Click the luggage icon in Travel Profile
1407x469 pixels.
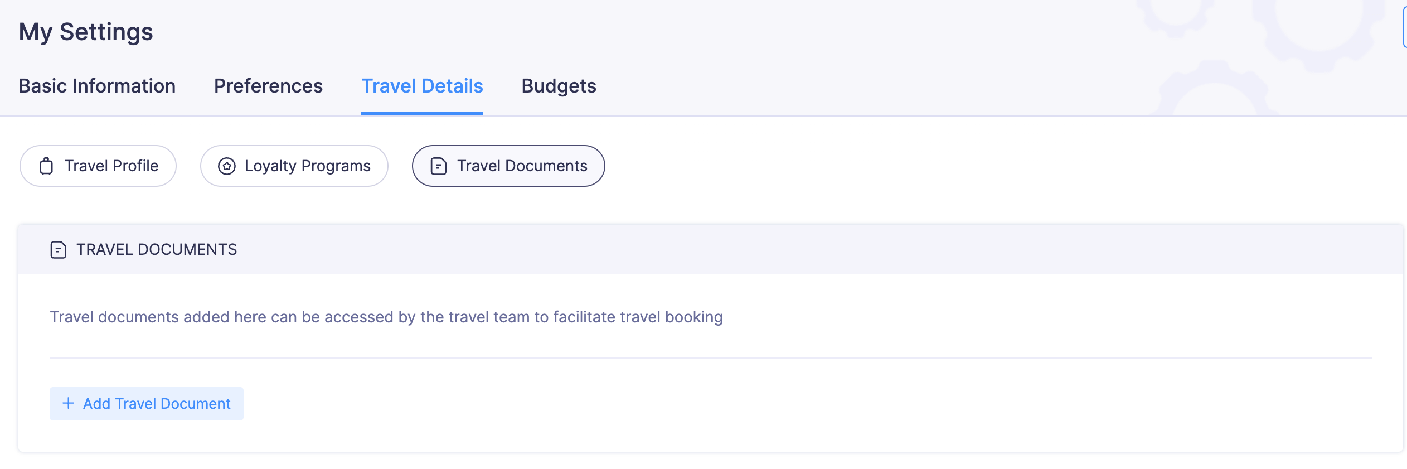[46, 166]
